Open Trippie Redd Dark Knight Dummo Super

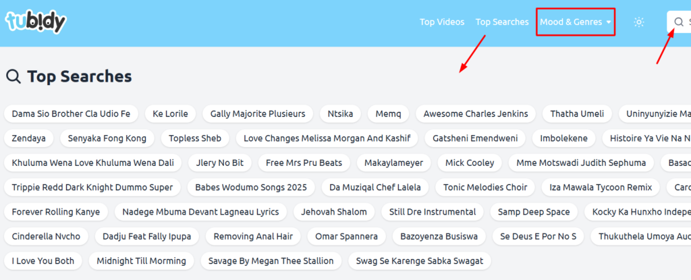tap(92, 187)
